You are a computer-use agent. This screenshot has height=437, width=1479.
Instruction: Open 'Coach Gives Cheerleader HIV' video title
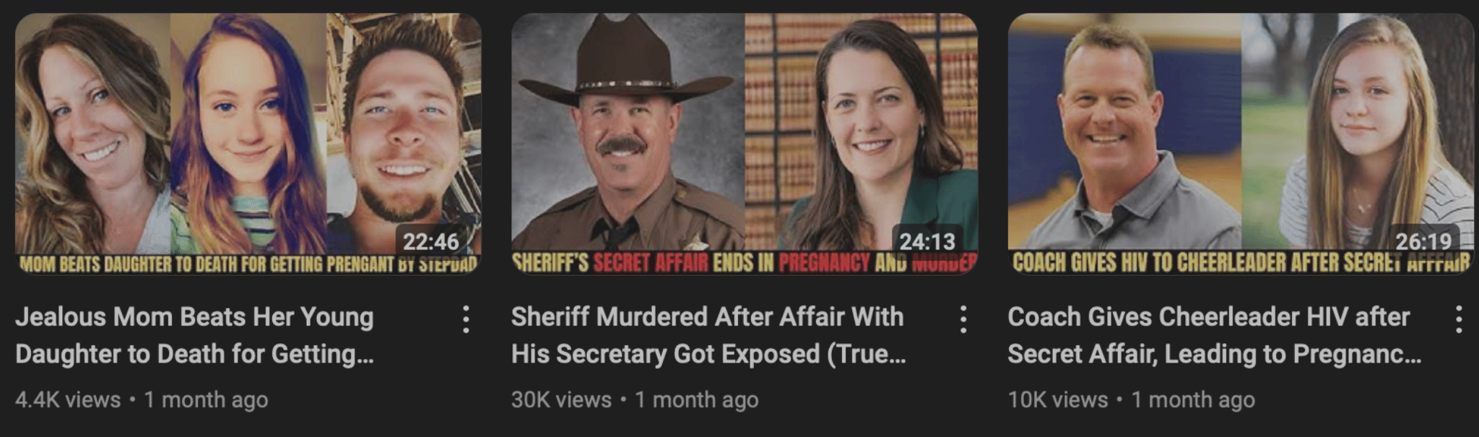click(1215, 335)
